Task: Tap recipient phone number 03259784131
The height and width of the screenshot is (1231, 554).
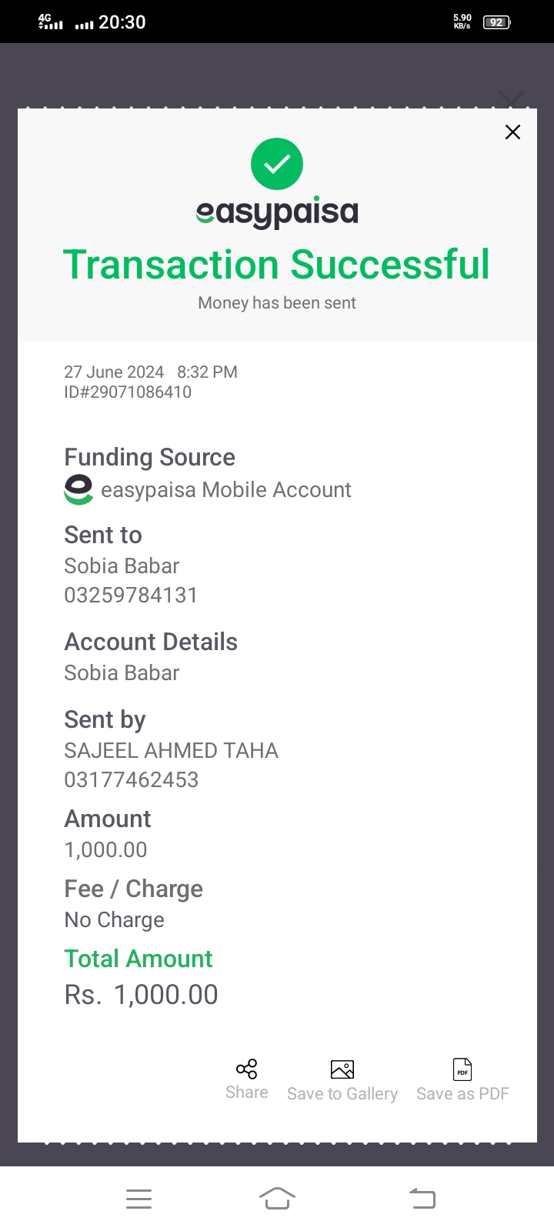Action: [x=131, y=595]
